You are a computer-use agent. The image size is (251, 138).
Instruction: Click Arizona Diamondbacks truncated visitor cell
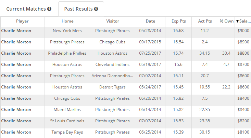(x=112, y=76)
